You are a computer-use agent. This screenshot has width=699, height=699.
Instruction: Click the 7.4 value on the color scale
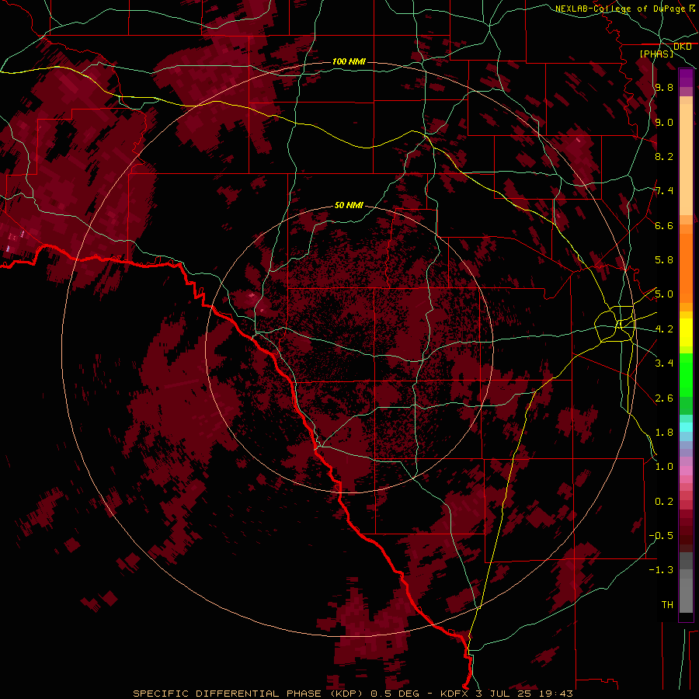664,191
